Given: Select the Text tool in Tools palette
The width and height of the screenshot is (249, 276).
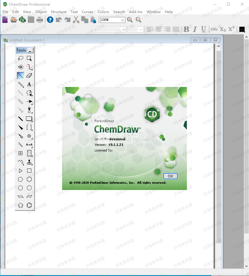Looking at the screenshot, I should [29, 84].
